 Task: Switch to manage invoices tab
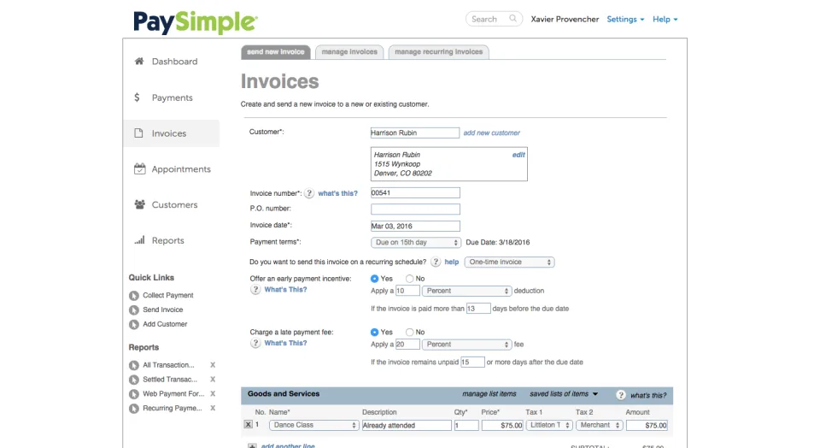(349, 52)
